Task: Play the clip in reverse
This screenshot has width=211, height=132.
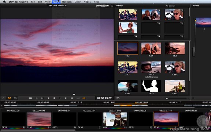Action: pos(48,98)
